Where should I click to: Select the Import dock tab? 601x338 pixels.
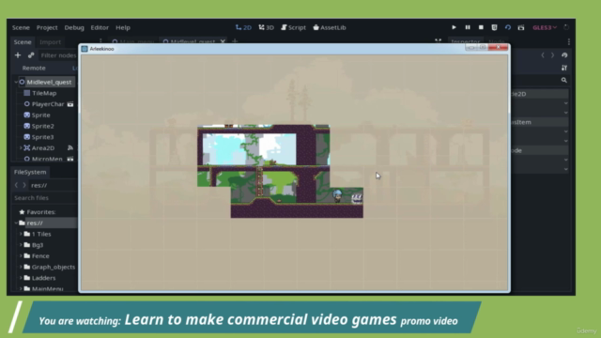50,42
